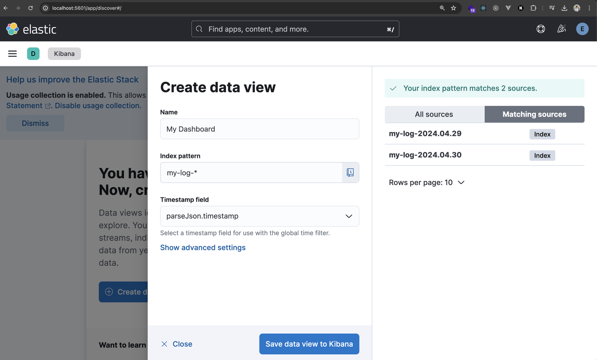597x360 pixels.
Task: Open the navigation hamburger menu
Action: (x=12, y=53)
